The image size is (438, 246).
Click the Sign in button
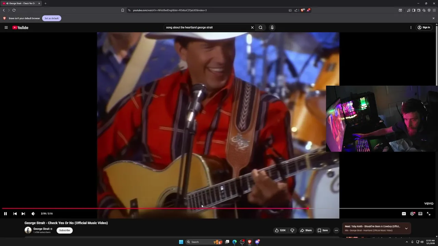pos(424,27)
